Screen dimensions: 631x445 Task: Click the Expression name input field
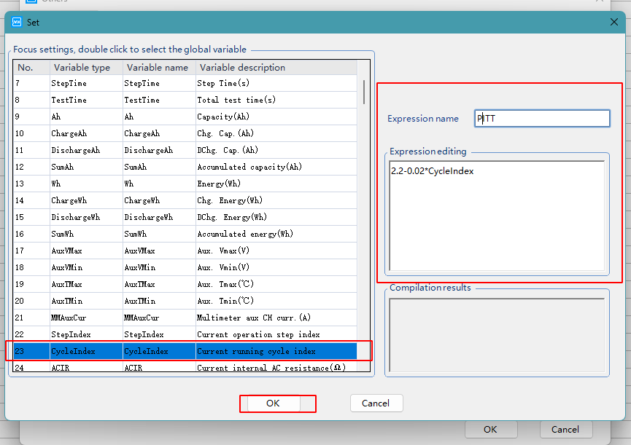pos(541,118)
